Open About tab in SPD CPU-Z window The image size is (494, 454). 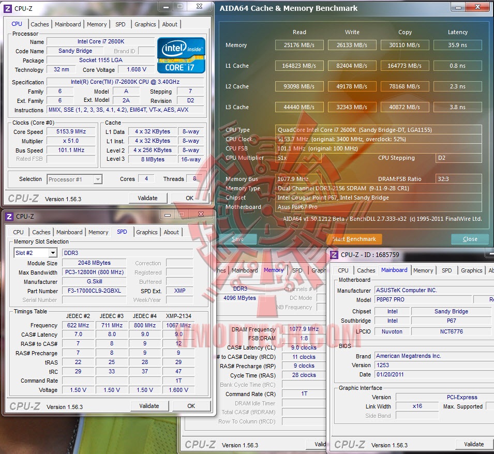171,232
